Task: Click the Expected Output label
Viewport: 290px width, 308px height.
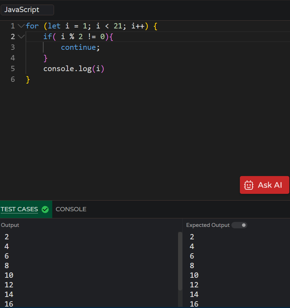Action: (208, 225)
